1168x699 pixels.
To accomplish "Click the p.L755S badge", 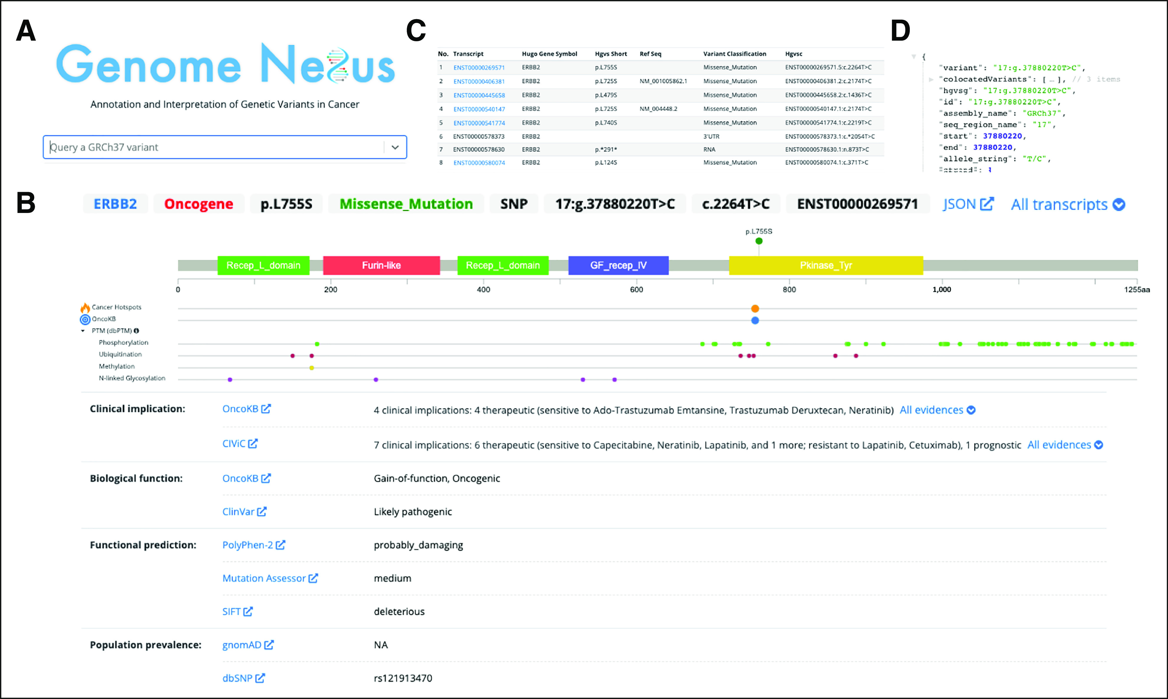I will [x=286, y=204].
